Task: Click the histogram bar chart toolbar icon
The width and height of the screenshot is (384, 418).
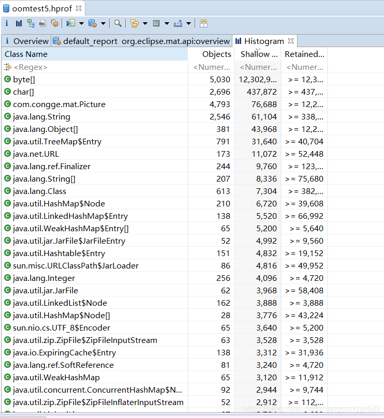Action: [19, 23]
